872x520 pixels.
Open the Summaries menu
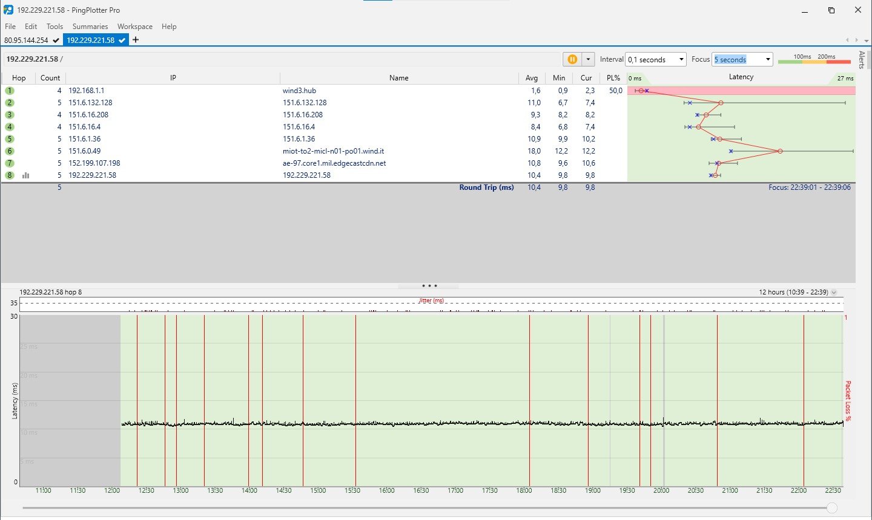point(90,27)
